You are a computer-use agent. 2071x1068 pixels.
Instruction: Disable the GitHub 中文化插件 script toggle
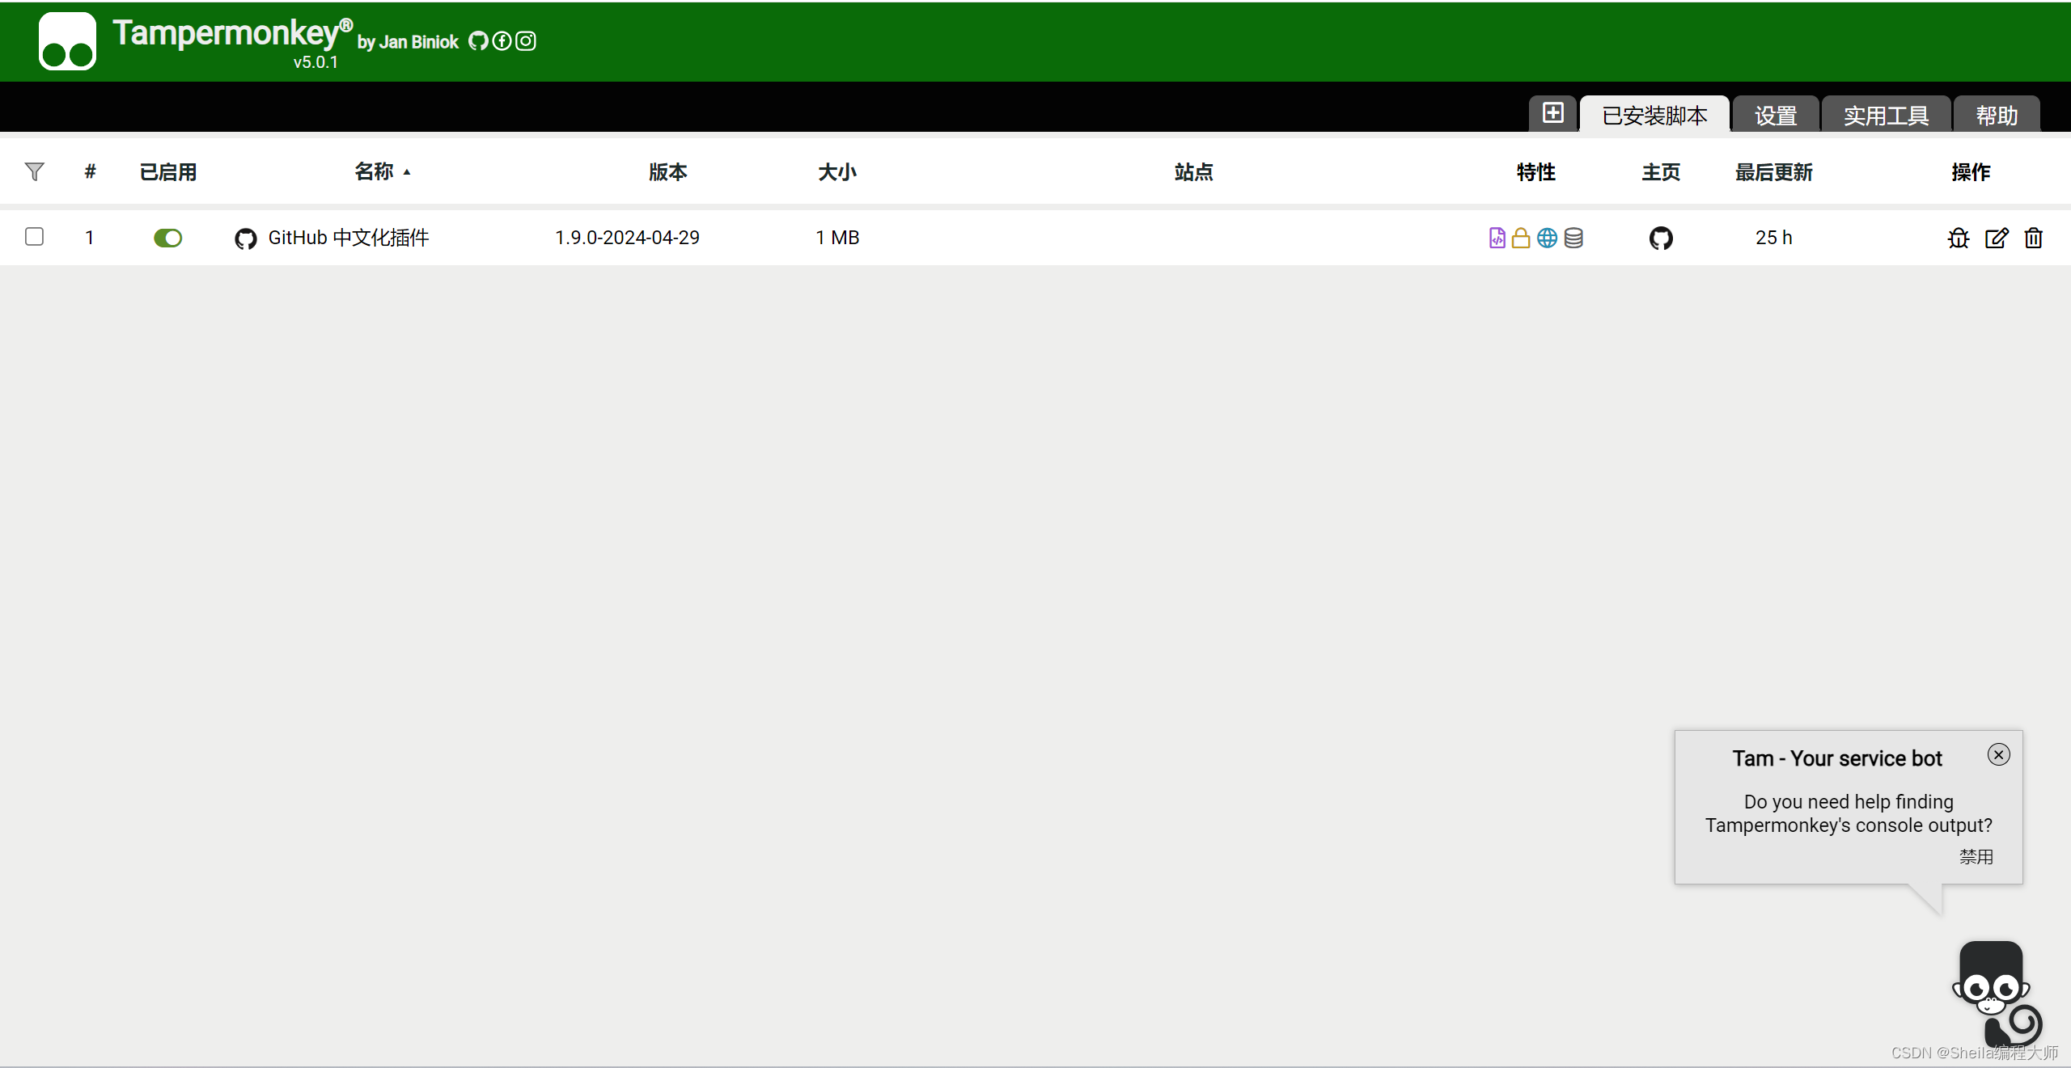(x=168, y=239)
